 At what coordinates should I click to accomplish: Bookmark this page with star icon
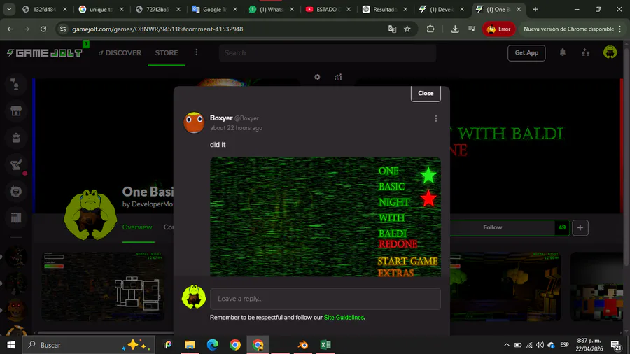(407, 29)
